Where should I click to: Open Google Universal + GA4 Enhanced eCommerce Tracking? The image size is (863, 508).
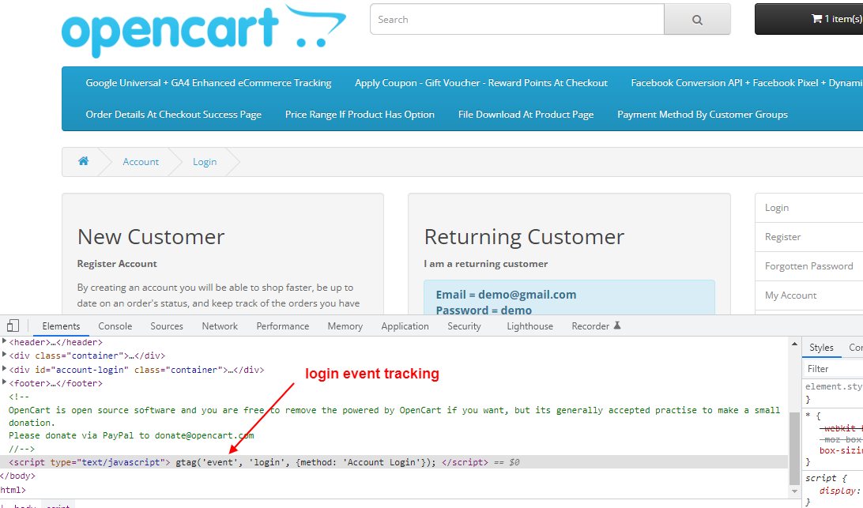pos(209,82)
